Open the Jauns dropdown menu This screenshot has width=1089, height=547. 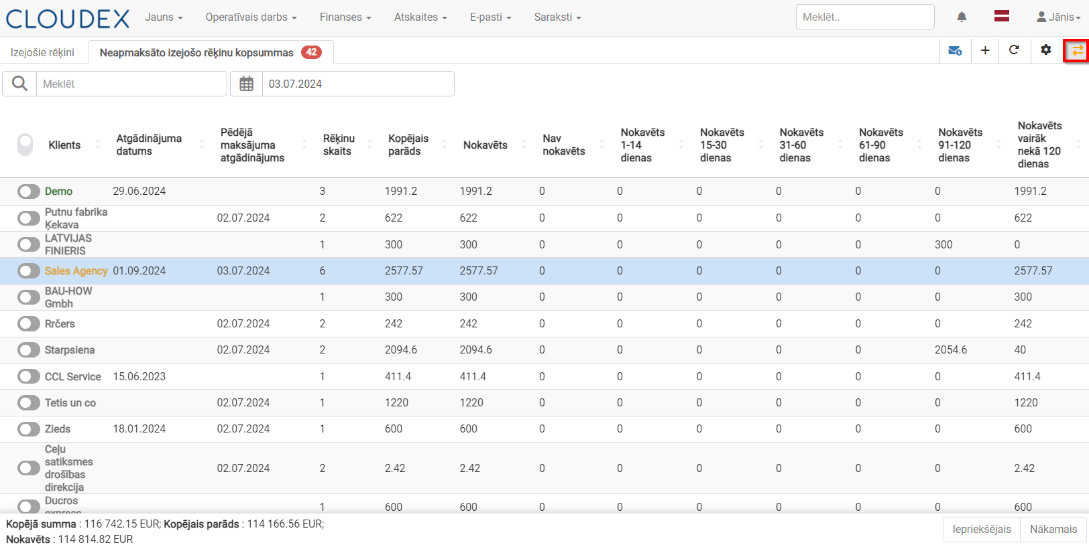tap(164, 17)
